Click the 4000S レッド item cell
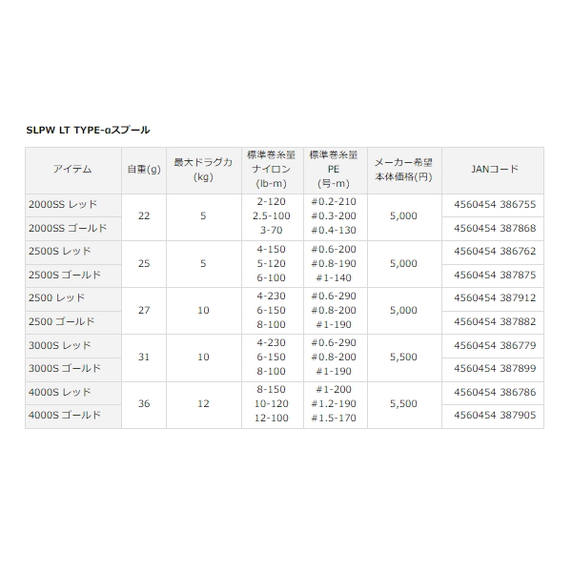Screen dimensions: 572x572 click(73, 393)
